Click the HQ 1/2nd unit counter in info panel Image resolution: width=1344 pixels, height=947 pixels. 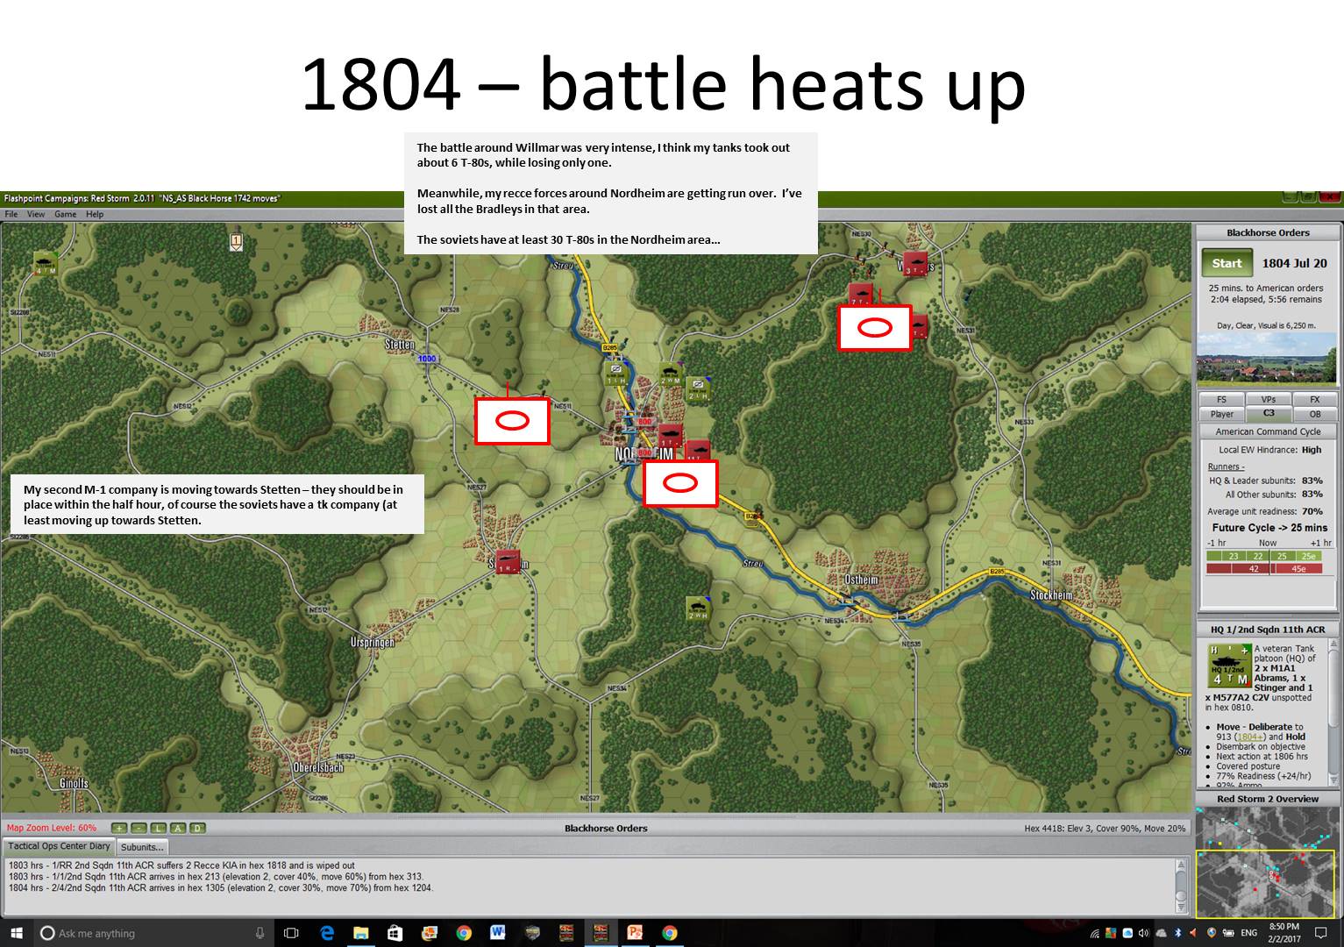pos(1228,666)
